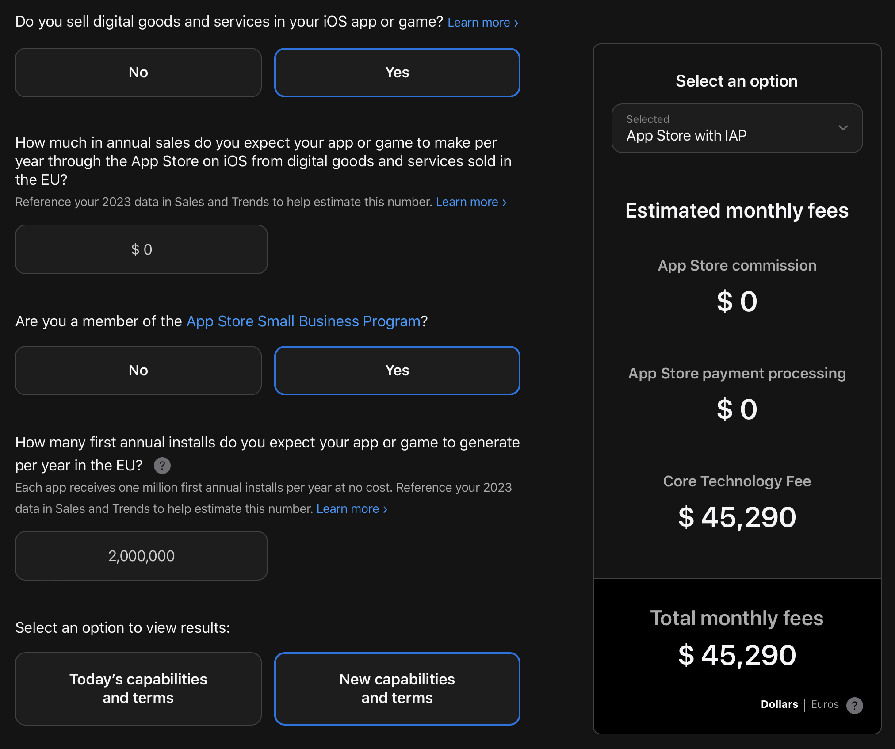Switch currency display to Euros
Image resolution: width=895 pixels, height=749 pixels.
[x=824, y=704]
